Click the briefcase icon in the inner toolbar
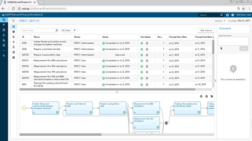252x141 pixels. coord(14,57)
